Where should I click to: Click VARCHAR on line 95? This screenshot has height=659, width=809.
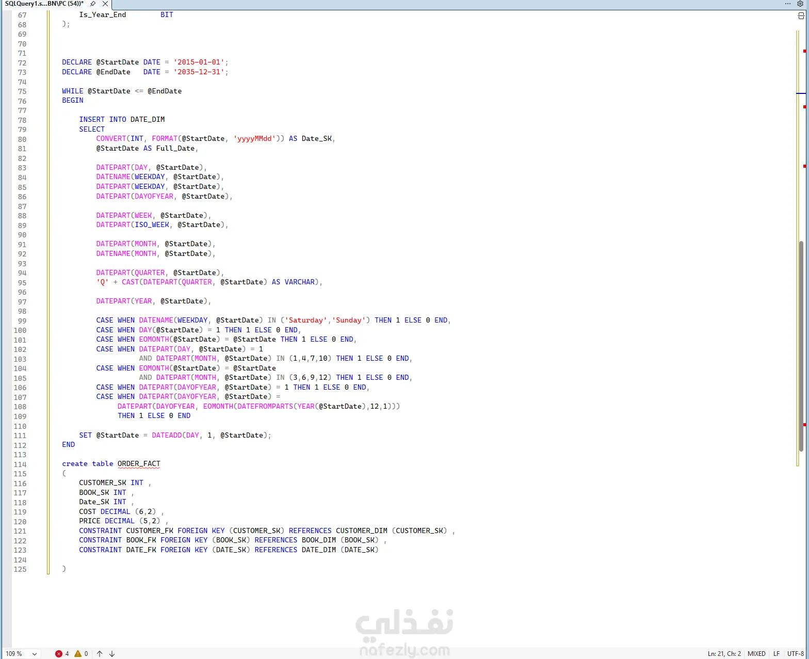click(x=299, y=282)
